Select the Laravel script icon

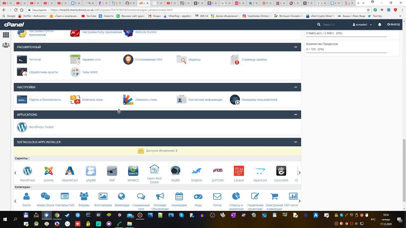239,171
